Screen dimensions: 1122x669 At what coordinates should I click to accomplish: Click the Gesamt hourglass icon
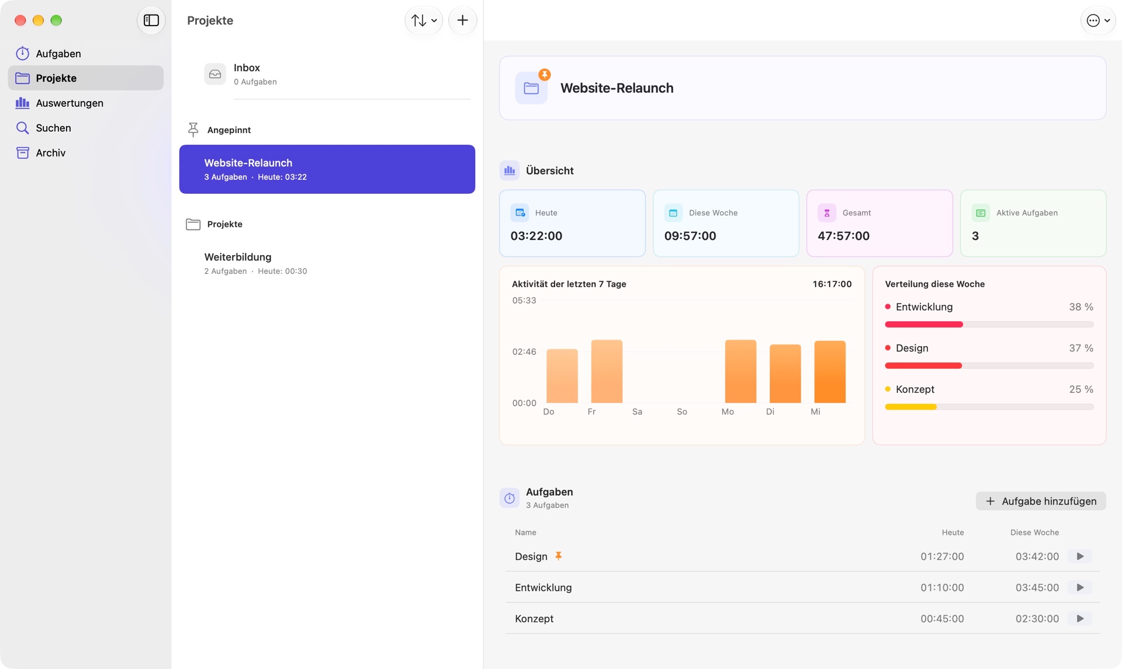point(827,213)
